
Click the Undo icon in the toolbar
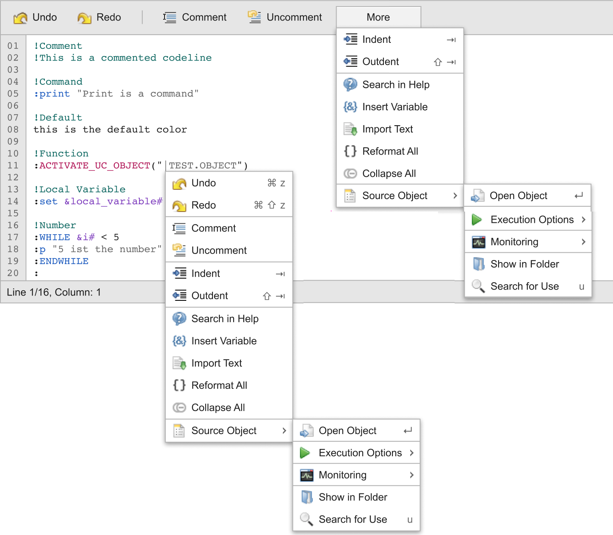pyautogui.click(x=21, y=17)
